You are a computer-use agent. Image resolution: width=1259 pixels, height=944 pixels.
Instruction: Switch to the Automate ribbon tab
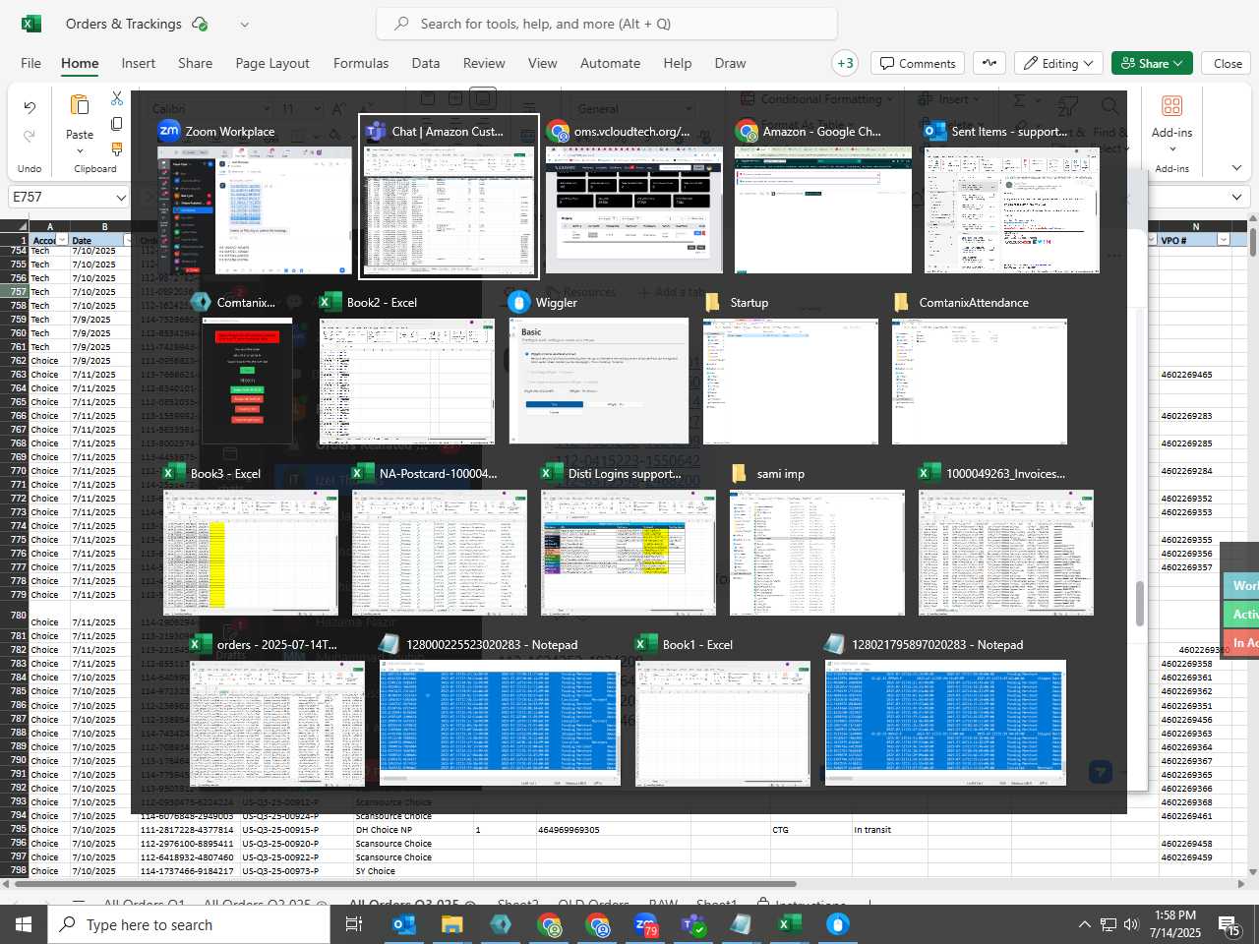[610, 63]
